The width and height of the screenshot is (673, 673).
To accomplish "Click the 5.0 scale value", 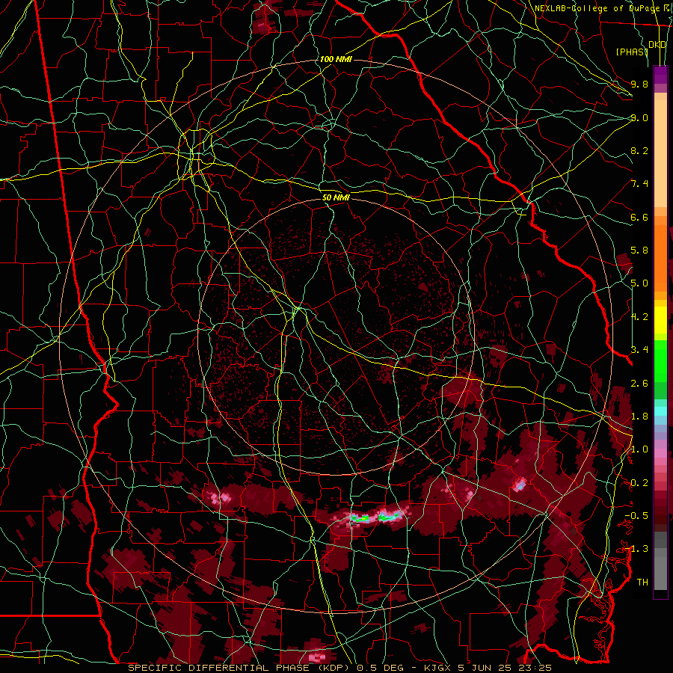I will [x=639, y=283].
